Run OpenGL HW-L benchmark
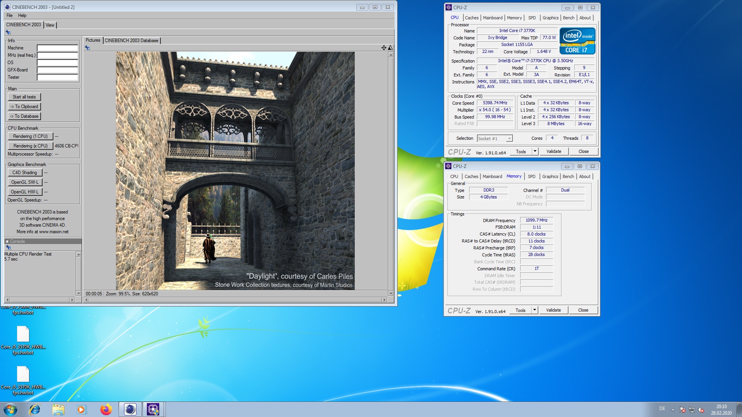 pos(25,192)
